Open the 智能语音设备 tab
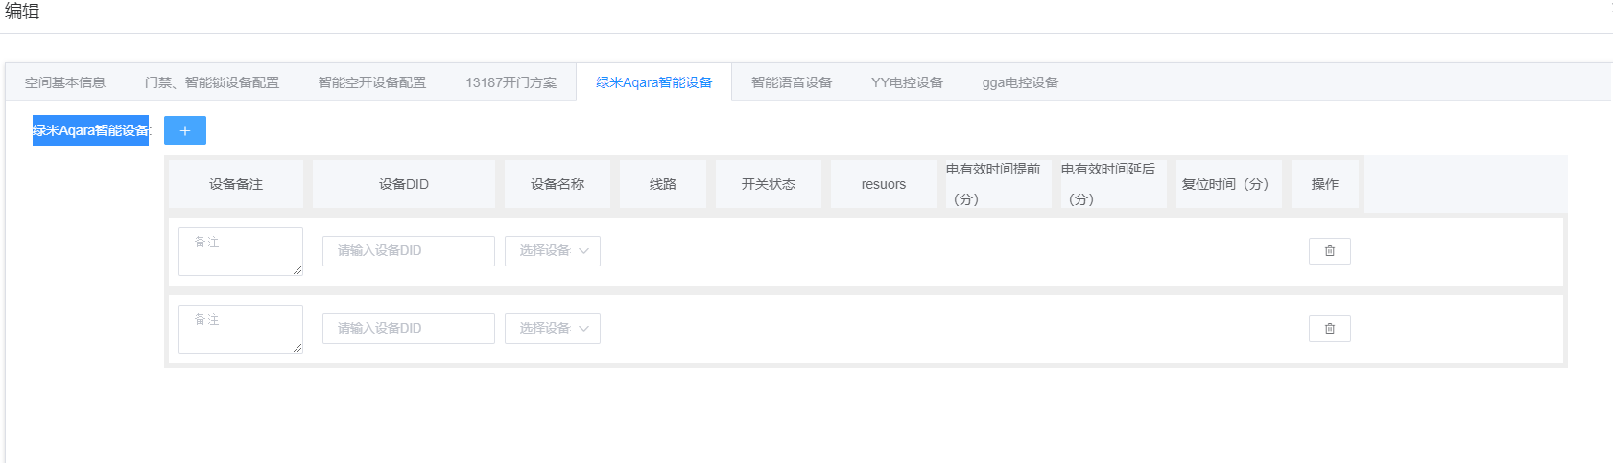The image size is (1613, 463). (792, 82)
